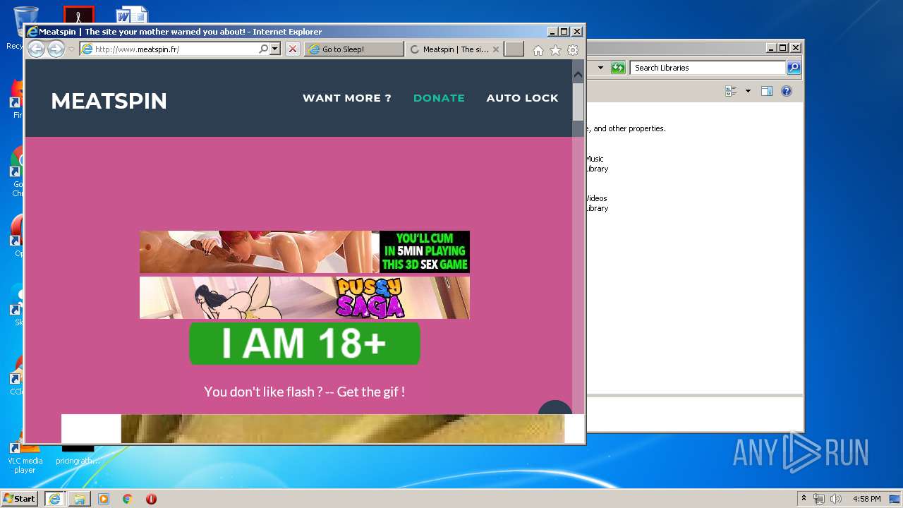903x508 pixels.
Task: Switch to the Go to Sleep! tab
Action: [x=355, y=49]
